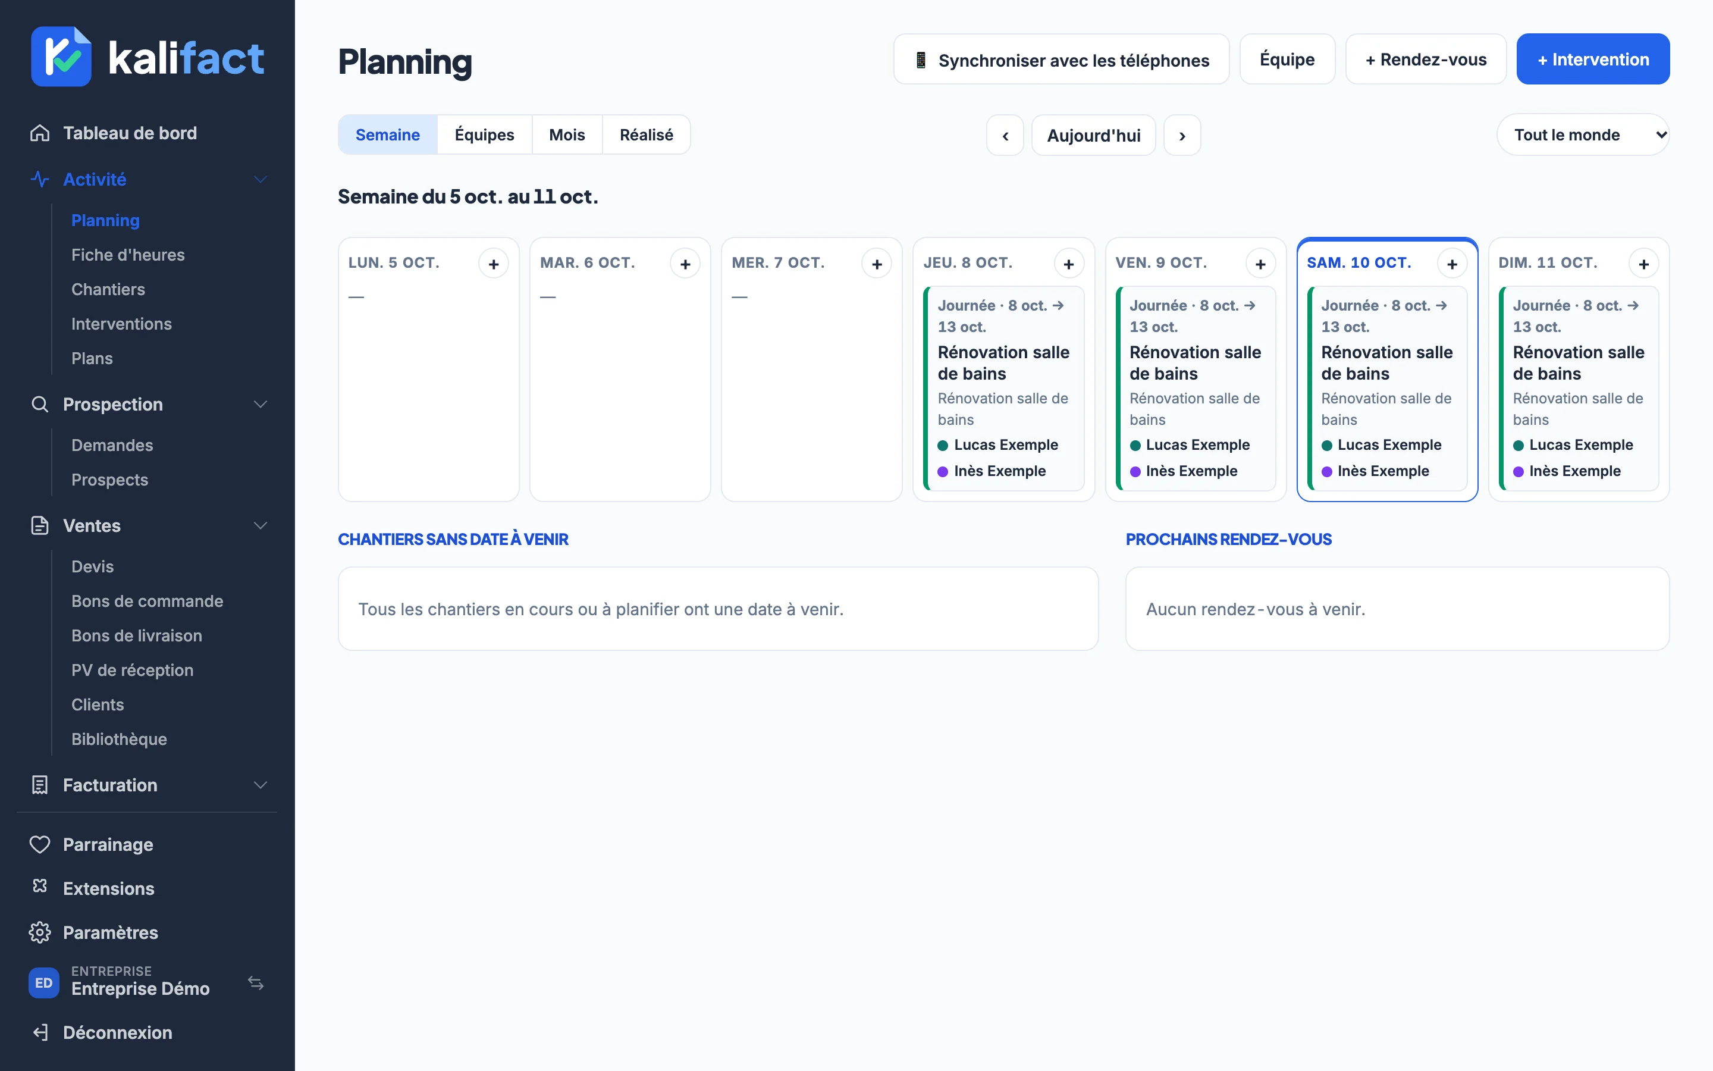This screenshot has width=1713, height=1071.
Task: Click the Tableau de bord home icon
Action: pyautogui.click(x=40, y=133)
